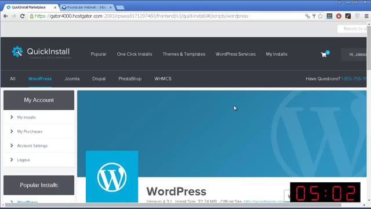Open Themes & Templates menu
The width and height of the screenshot is (371, 209).
(184, 54)
